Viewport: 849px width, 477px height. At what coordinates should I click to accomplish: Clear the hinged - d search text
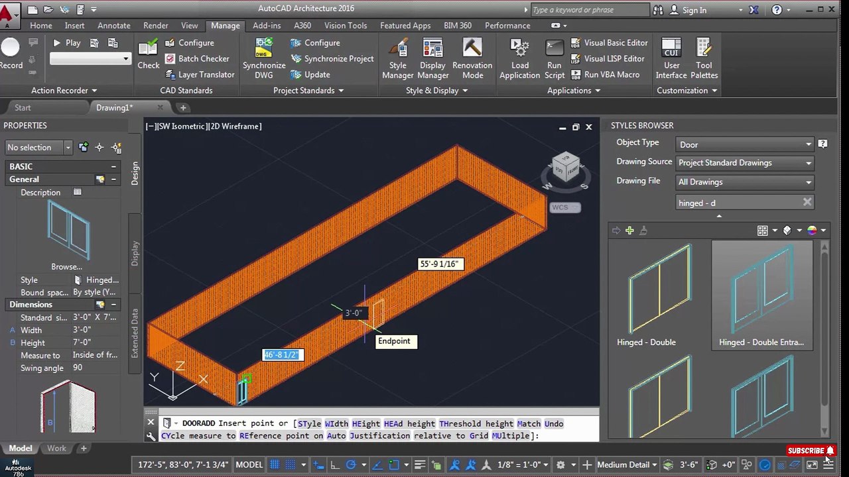click(807, 202)
